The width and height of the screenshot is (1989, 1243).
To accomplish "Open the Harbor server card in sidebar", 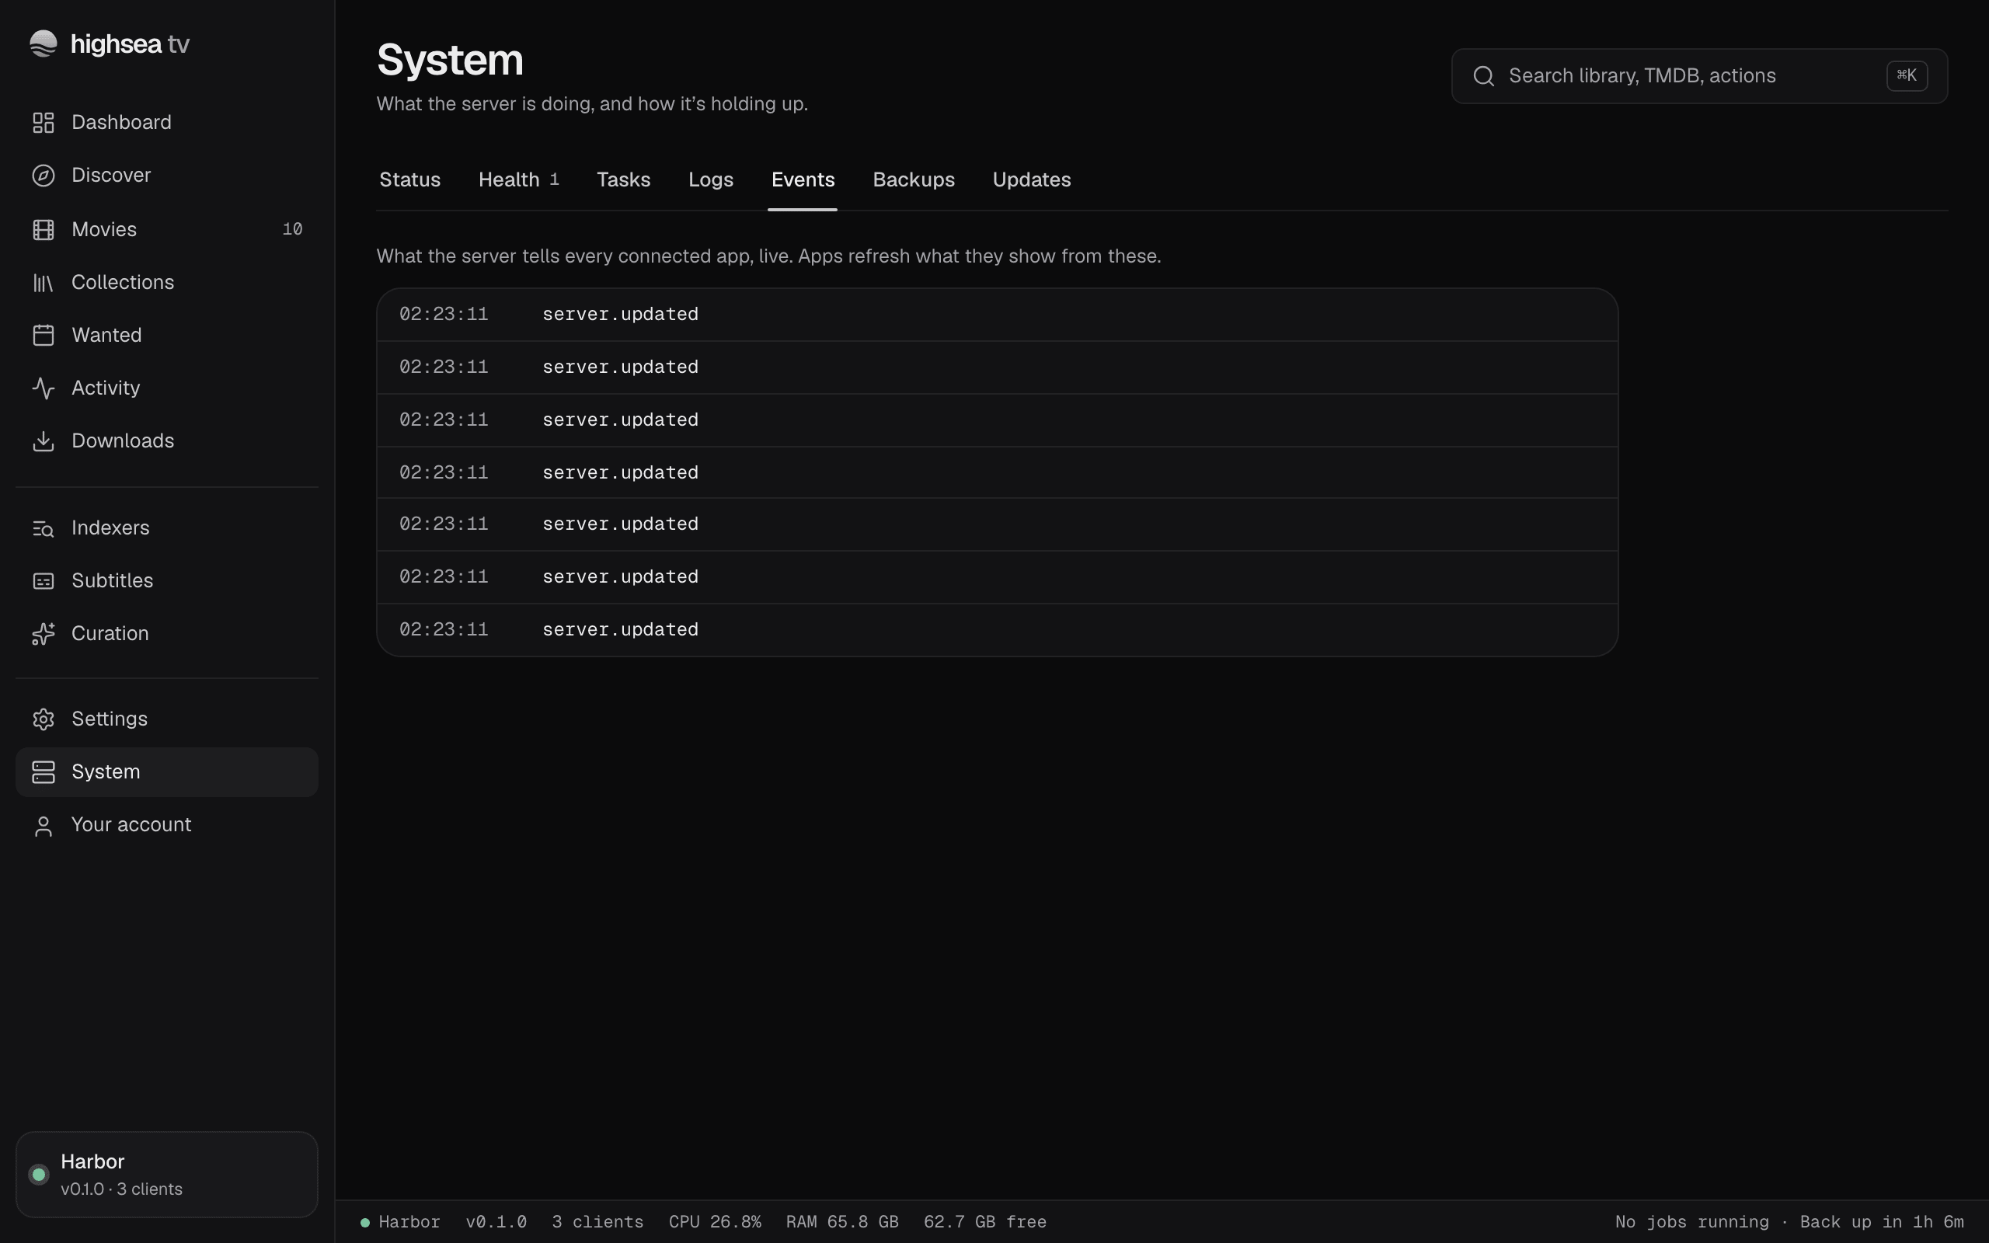I will click(x=167, y=1174).
